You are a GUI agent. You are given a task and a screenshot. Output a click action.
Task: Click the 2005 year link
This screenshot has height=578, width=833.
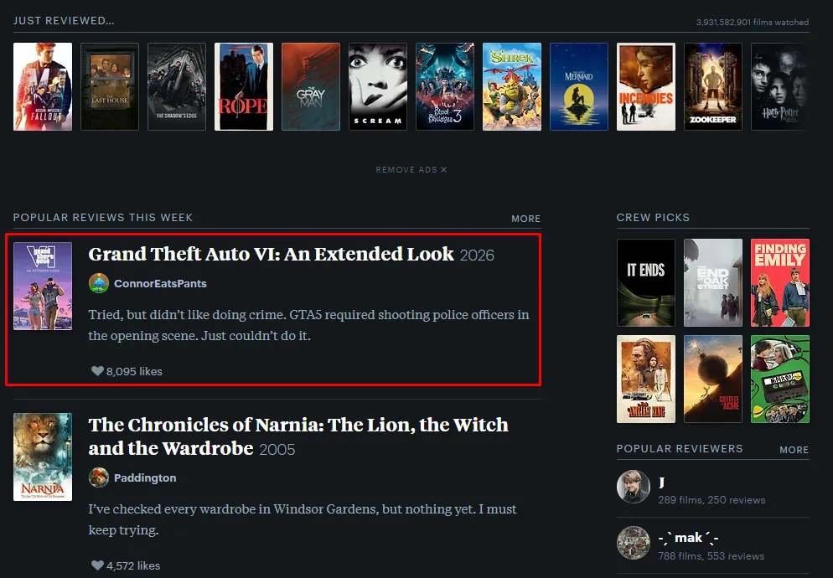pos(277,450)
